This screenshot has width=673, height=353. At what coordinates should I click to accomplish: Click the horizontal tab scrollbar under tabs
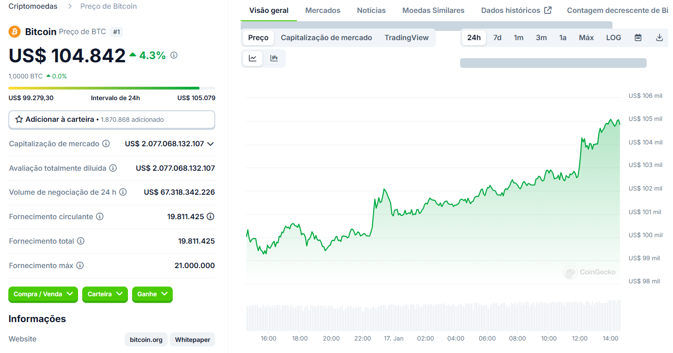(426, 25)
